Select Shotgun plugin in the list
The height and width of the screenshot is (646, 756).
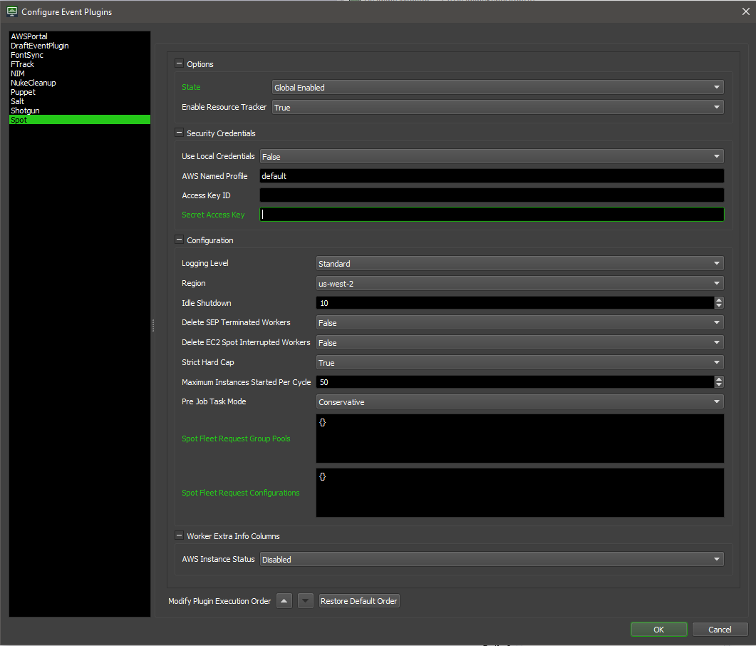pos(25,111)
